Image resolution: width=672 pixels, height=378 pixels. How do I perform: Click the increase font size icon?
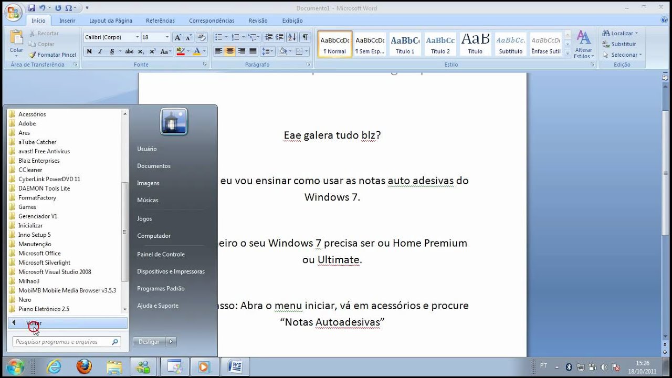pos(177,37)
